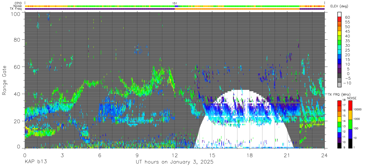This screenshot has height=168, width=365.
Task: Click the Noise bar label
Action: coord(18,6)
